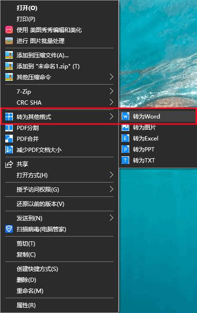The width and height of the screenshot is (197, 313).
Task: Select 重命名(M) menu entry
Action: click(60, 291)
